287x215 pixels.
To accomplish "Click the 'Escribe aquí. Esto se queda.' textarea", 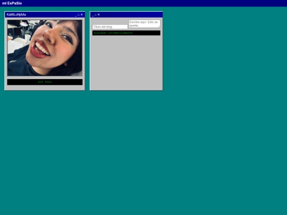I will coord(145,24).
